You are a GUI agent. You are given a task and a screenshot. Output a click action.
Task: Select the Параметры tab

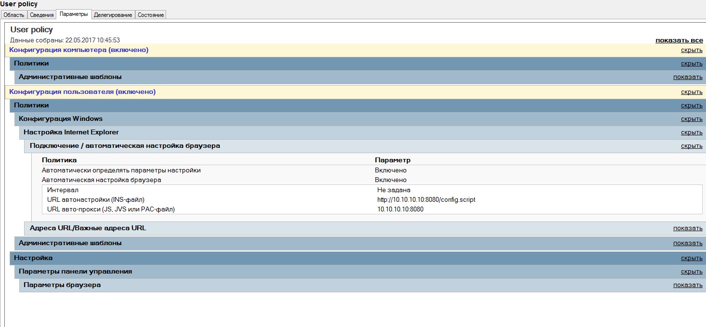(74, 14)
